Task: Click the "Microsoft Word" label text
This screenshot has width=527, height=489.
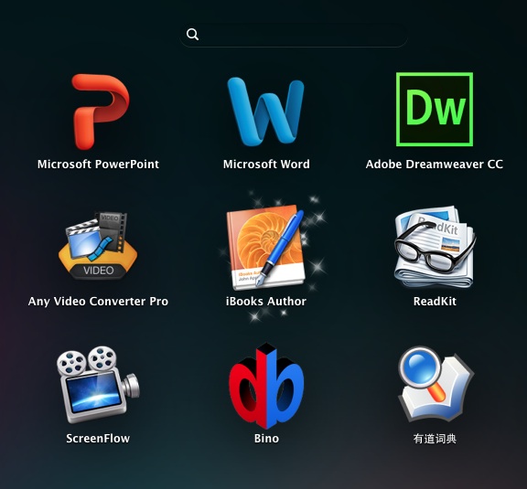Action: (266, 165)
